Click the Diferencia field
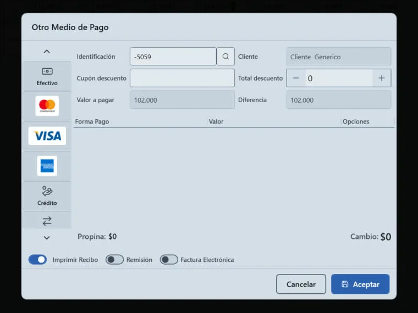418x313 pixels. (x=339, y=100)
